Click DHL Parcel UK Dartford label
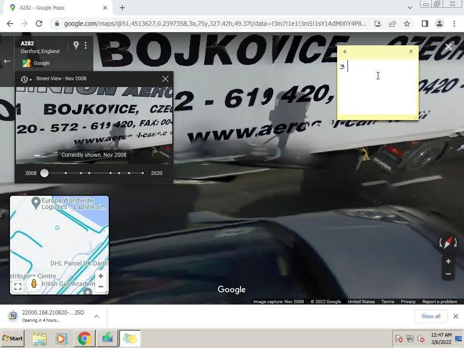Viewport: 464px width, 348px height. tap(79, 263)
